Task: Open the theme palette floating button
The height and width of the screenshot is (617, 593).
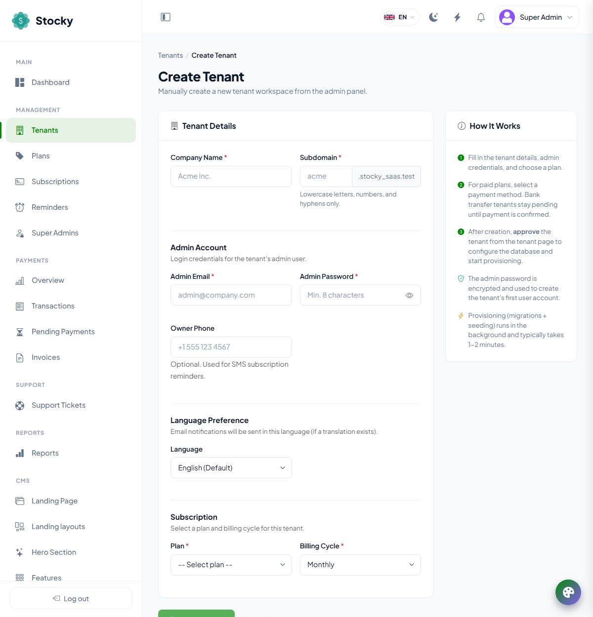Action: coord(568,592)
